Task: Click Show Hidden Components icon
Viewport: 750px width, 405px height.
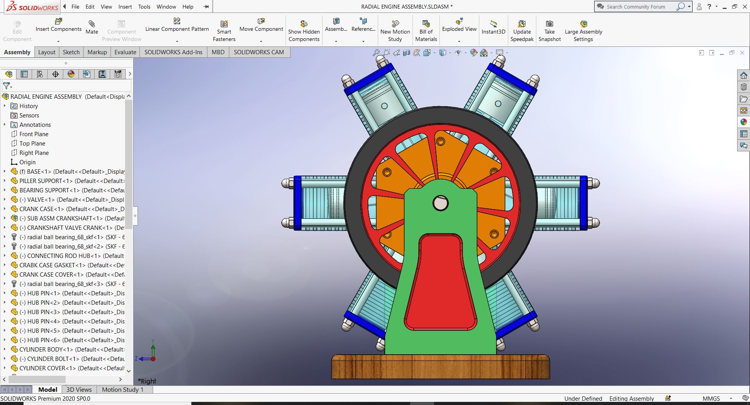Action: point(304,23)
